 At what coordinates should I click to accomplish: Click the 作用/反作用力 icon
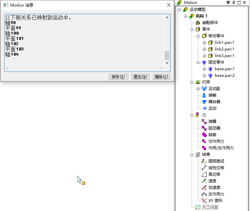(204, 148)
